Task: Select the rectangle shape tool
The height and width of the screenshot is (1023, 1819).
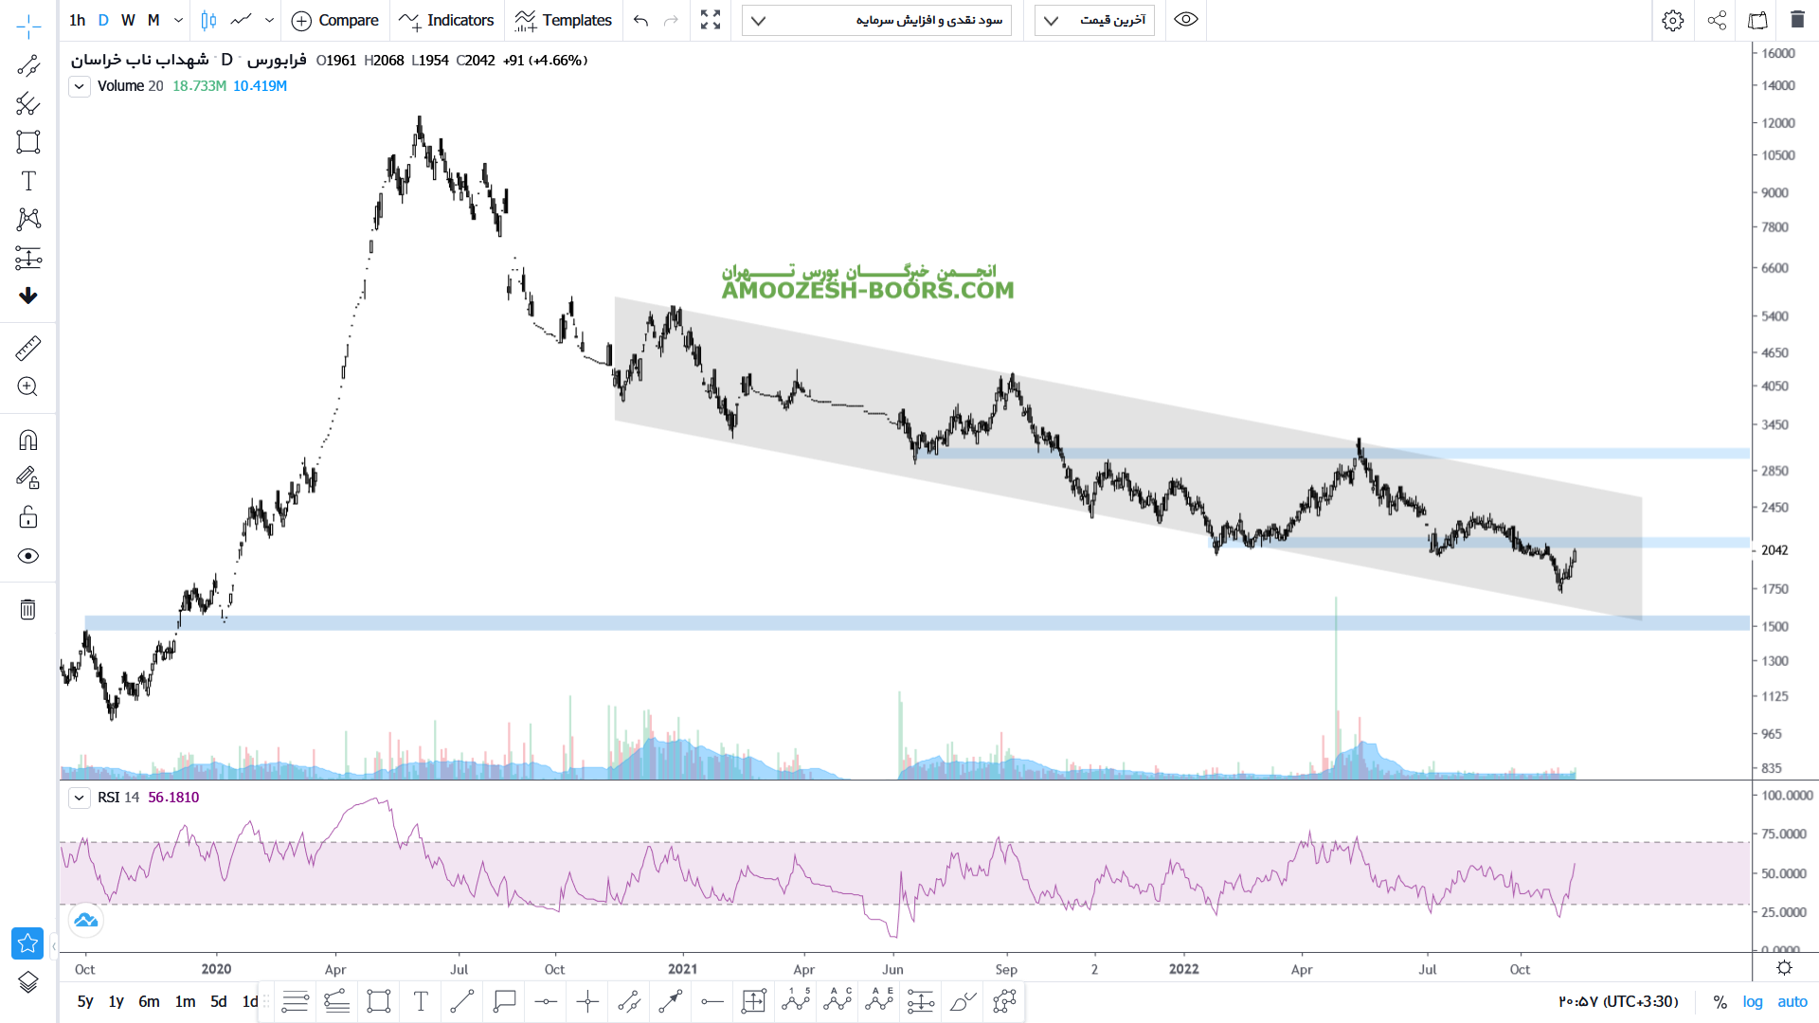Action: [28, 142]
